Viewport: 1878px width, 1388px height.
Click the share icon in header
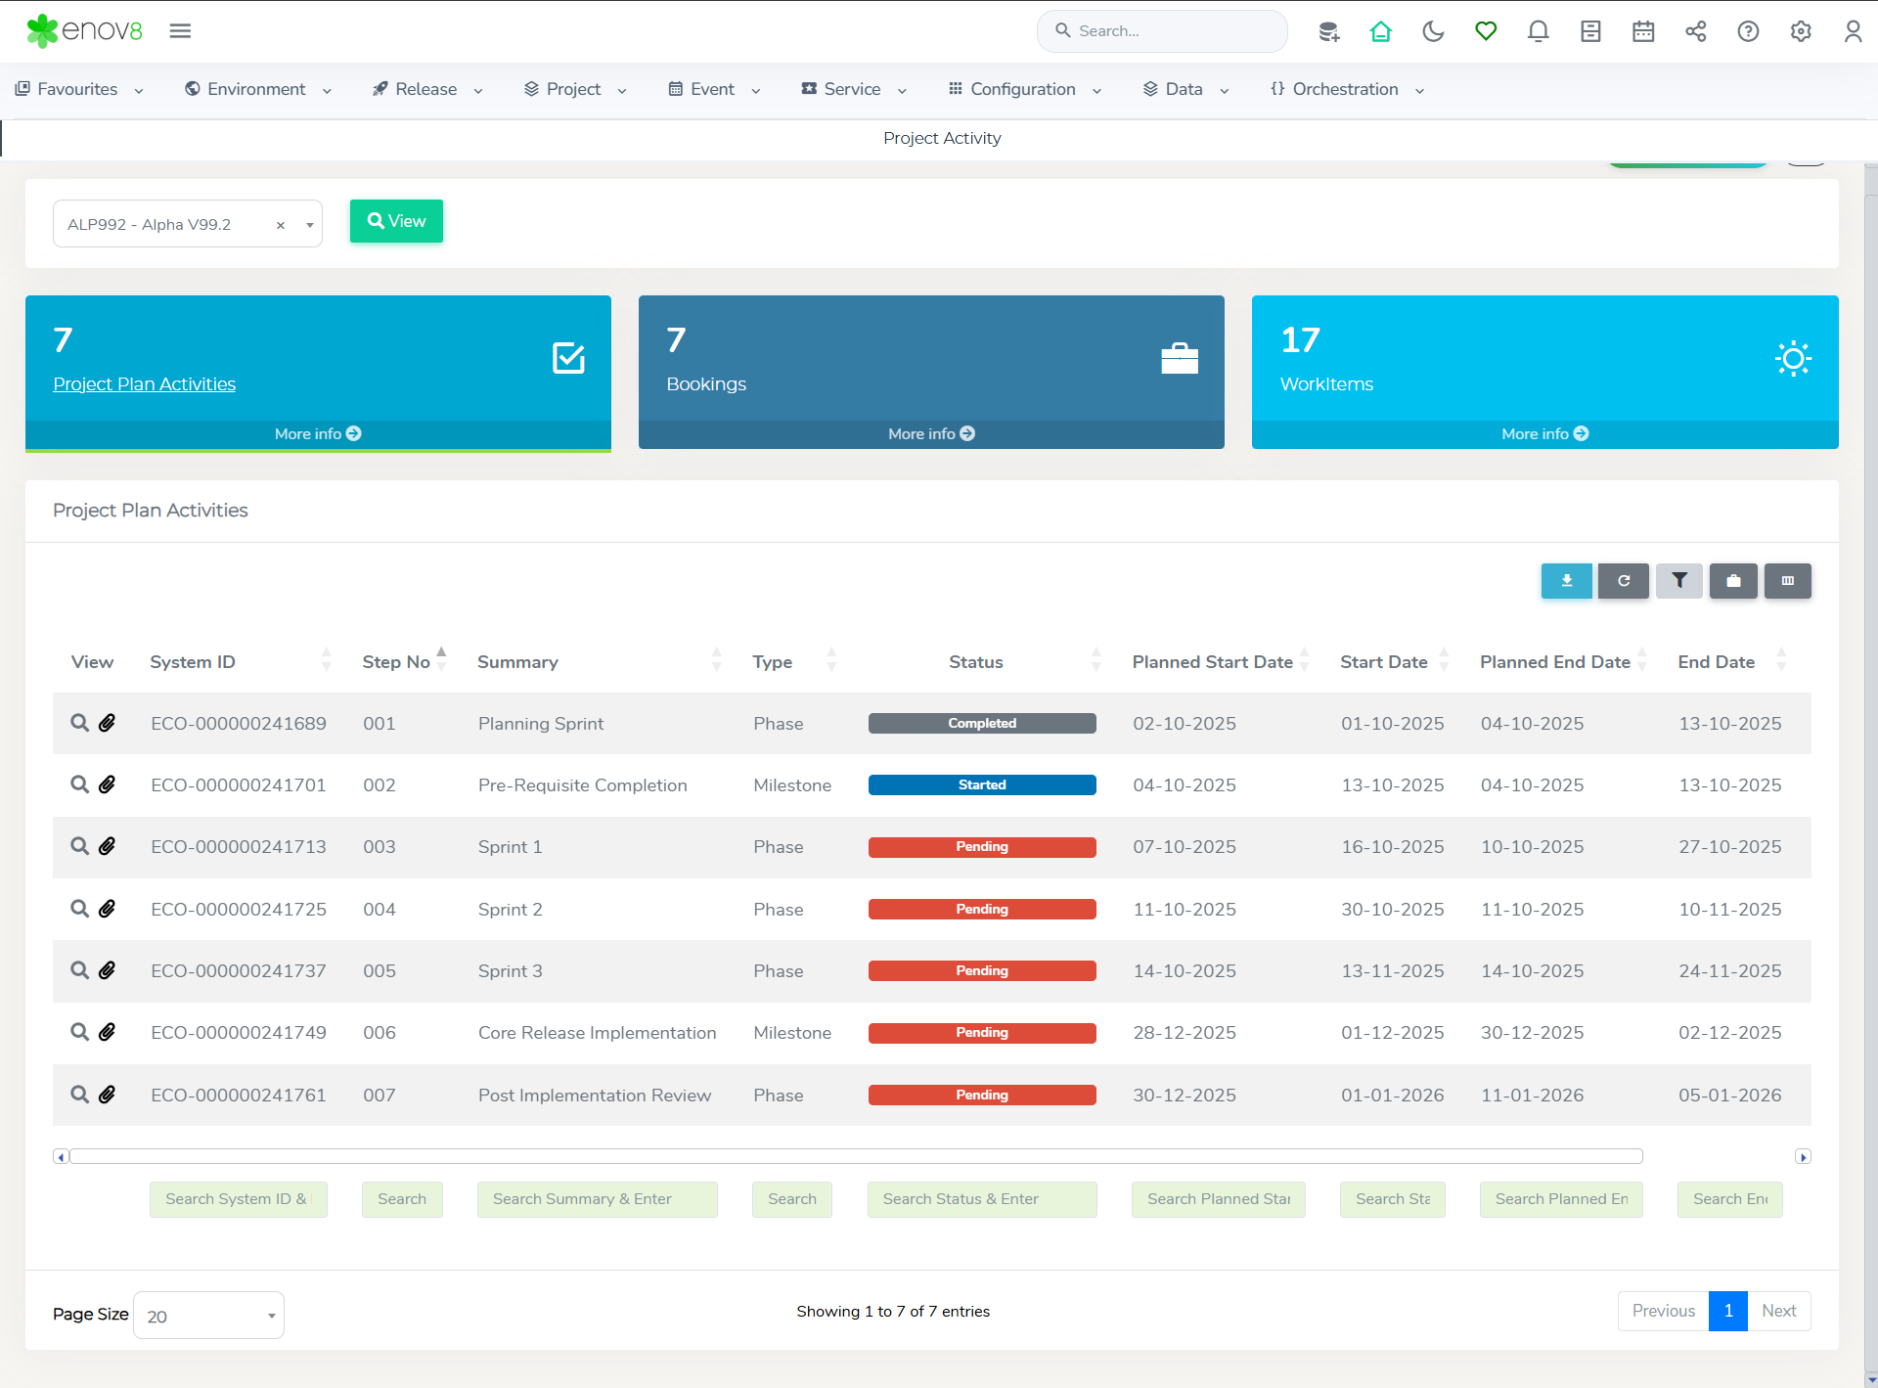1695,31
